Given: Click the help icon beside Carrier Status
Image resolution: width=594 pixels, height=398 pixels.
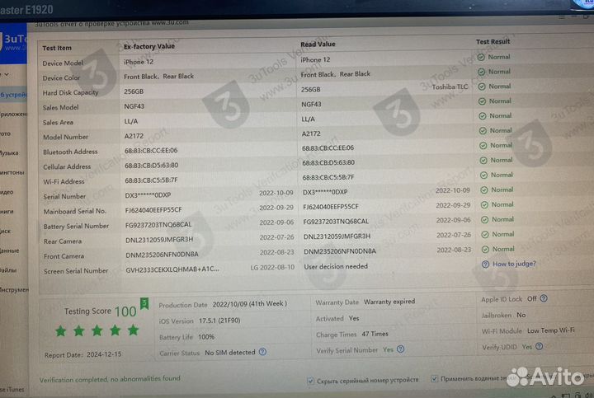Looking at the screenshot, I should click(x=262, y=352).
